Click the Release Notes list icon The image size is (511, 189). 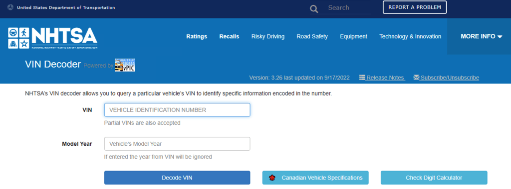tap(362, 78)
